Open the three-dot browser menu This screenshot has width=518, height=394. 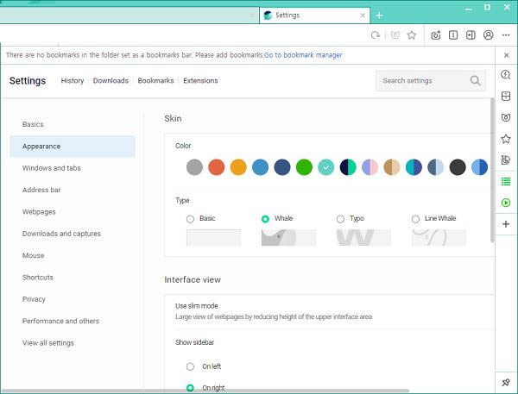point(506,35)
